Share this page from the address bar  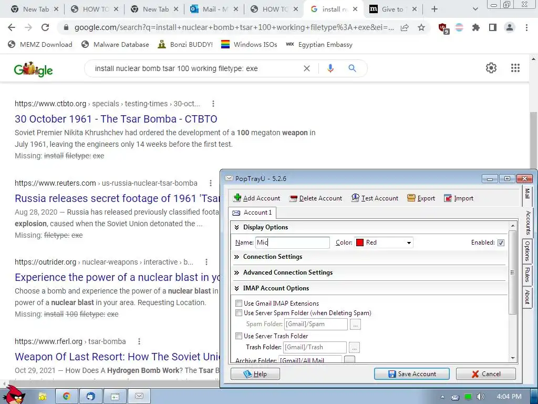(405, 27)
